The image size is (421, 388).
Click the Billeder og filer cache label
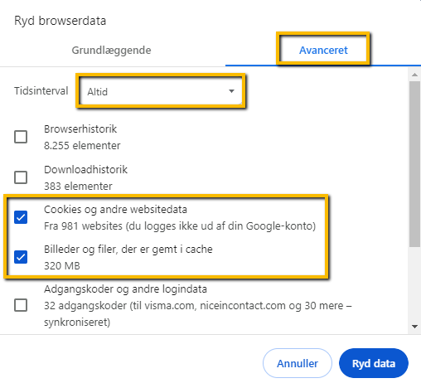pyautogui.click(x=128, y=250)
